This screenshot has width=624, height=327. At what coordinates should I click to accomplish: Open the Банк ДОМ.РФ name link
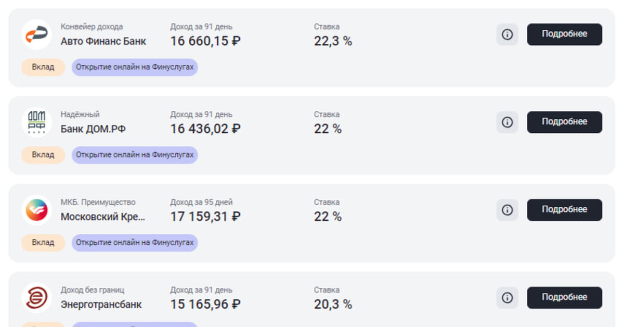pyautogui.click(x=93, y=129)
